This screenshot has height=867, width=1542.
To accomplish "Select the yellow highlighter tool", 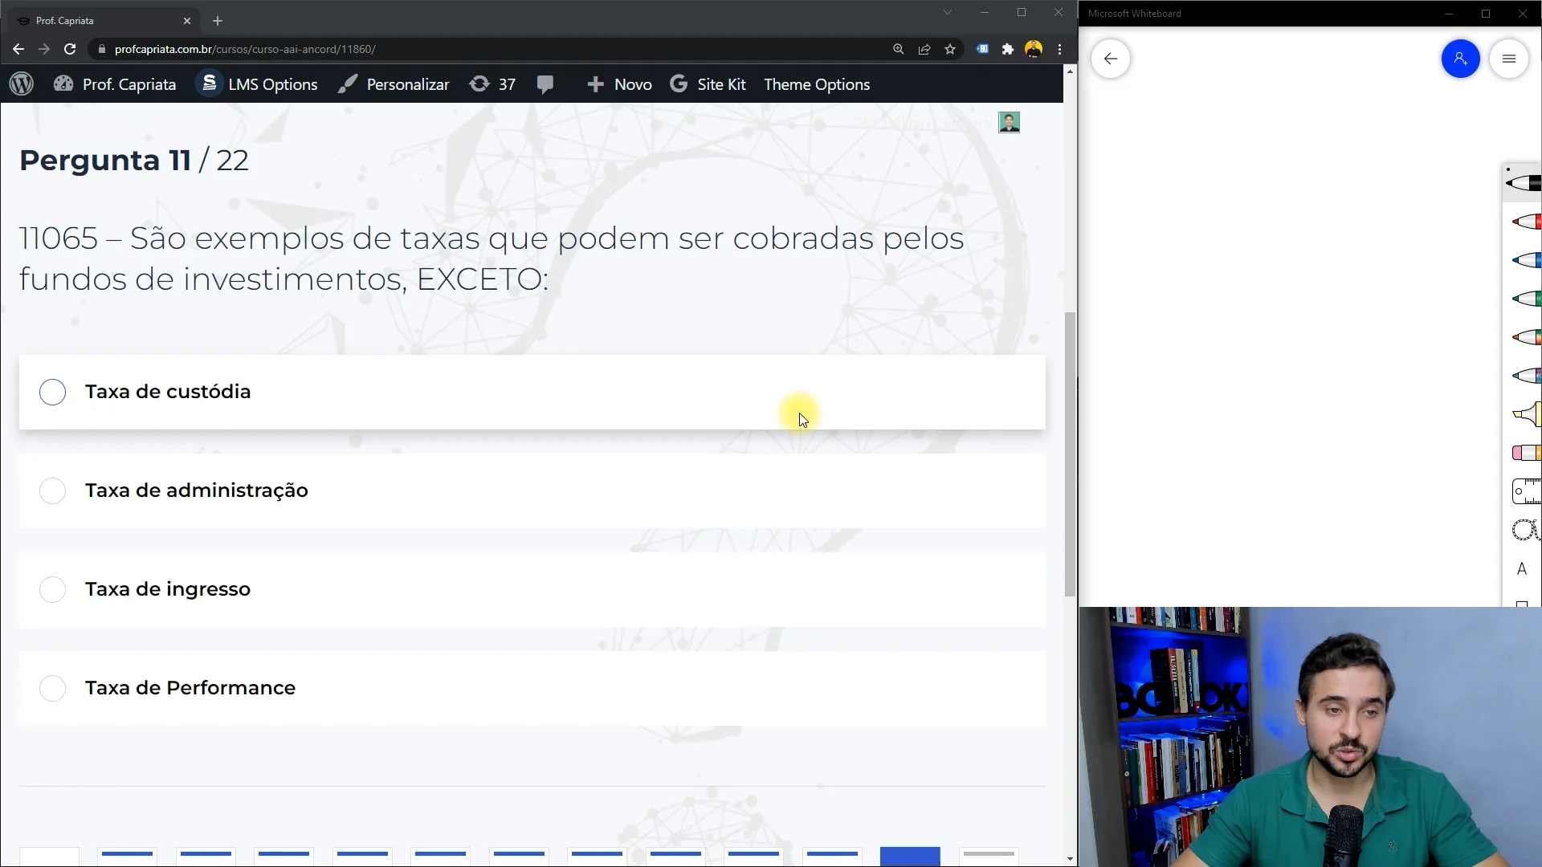I will (x=1526, y=414).
